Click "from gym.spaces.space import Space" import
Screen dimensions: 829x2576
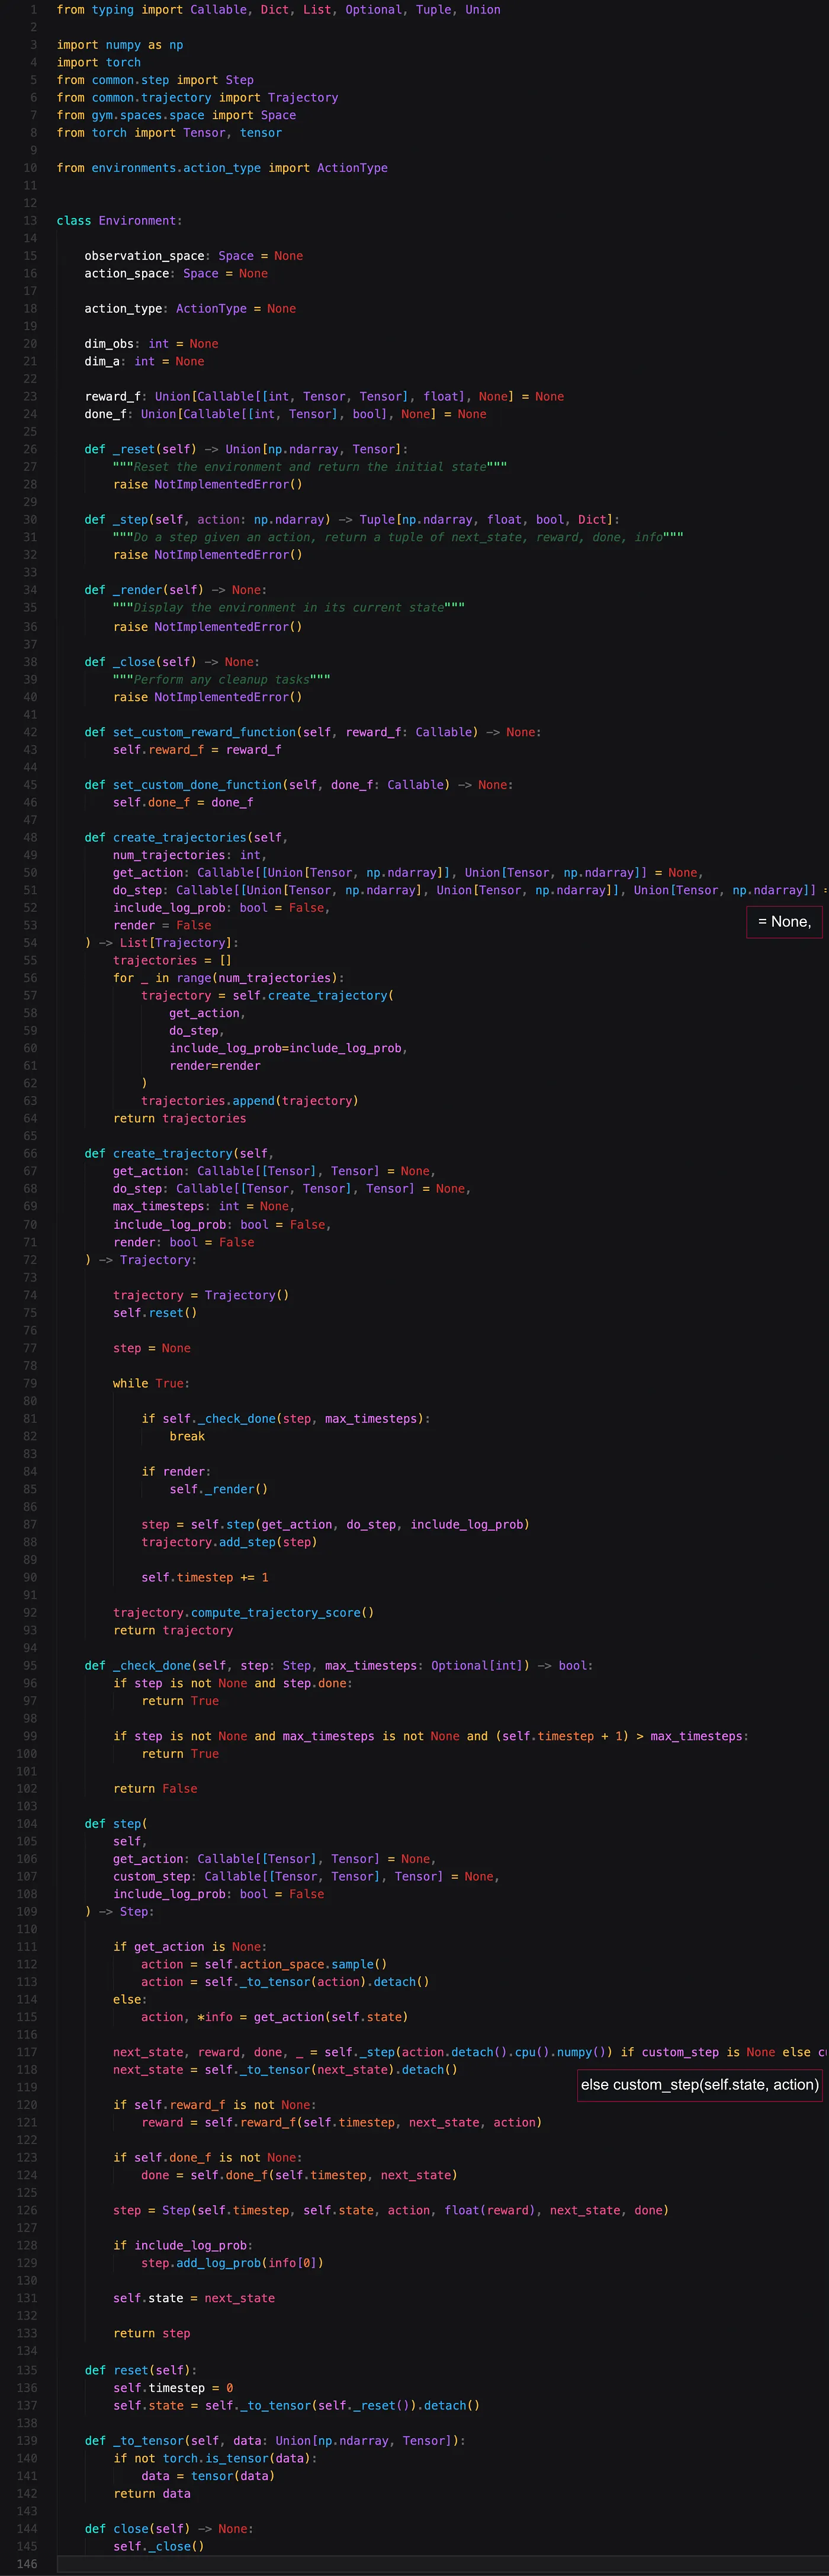[176, 115]
